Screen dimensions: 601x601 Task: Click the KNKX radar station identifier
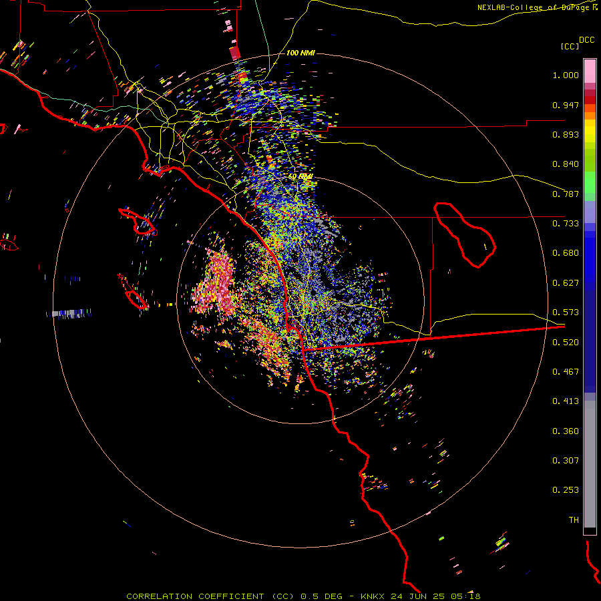tap(374, 596)
